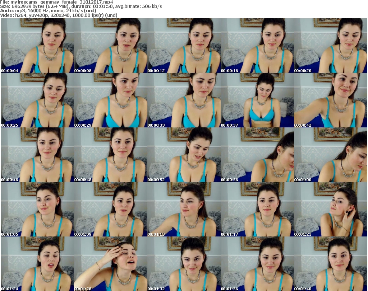This screenshot has width=368, height=291.
Task: Select the frame stamped 00:01:40
Action: click(331, 264)
